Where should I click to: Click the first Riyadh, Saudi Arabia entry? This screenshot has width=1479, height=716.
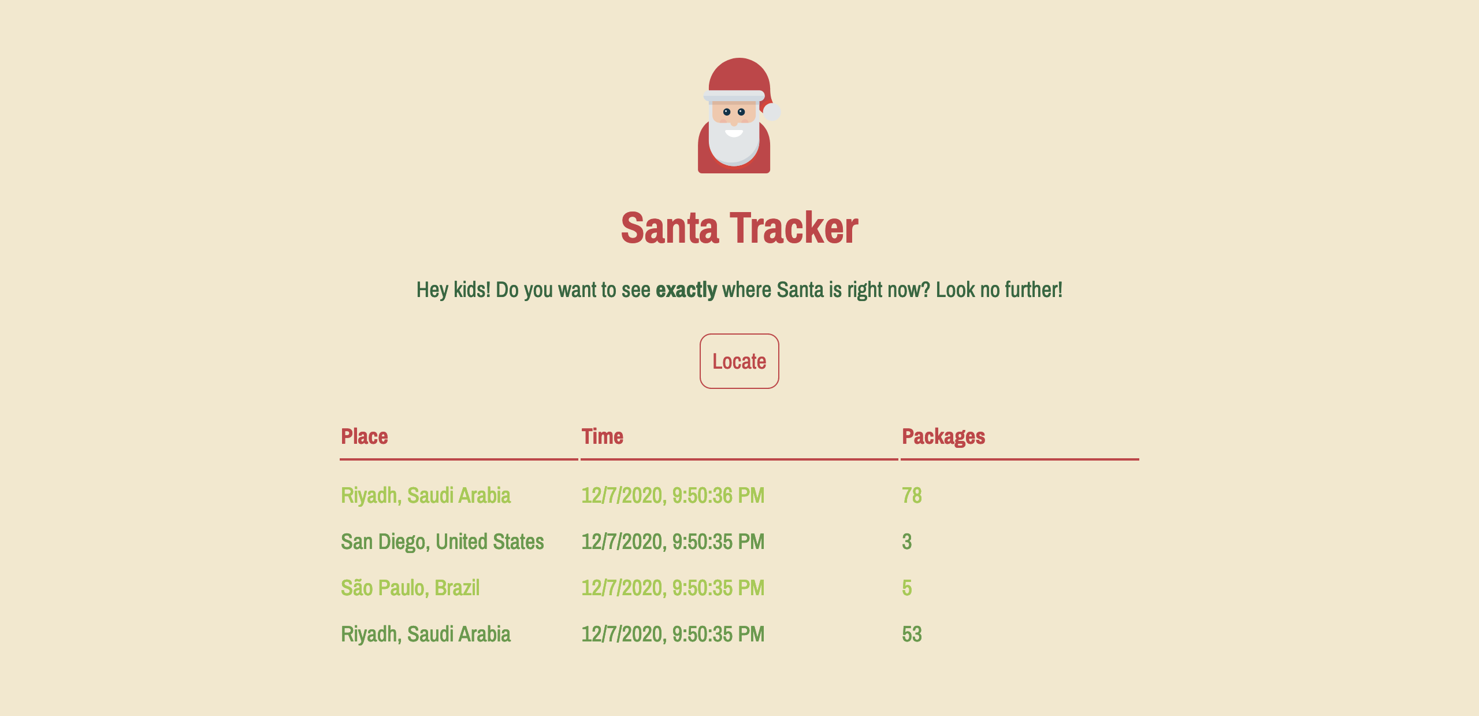426,495
